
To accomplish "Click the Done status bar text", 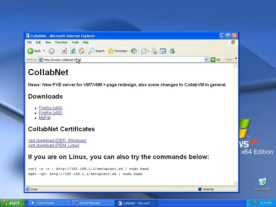I will [x=34, y=189].
